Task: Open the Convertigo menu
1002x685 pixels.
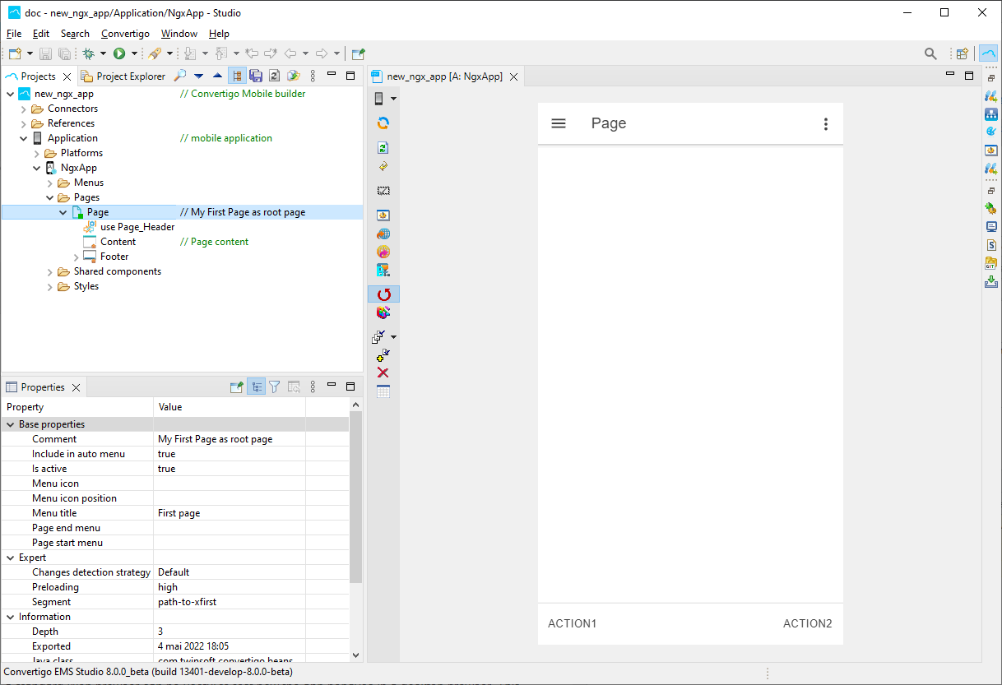Action: (x=125, y=34)
